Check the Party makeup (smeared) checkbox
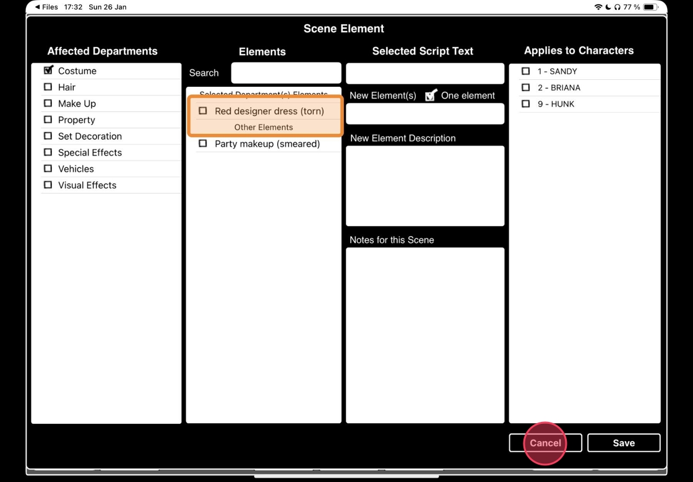693x482 pixels. tap(203, 143)
